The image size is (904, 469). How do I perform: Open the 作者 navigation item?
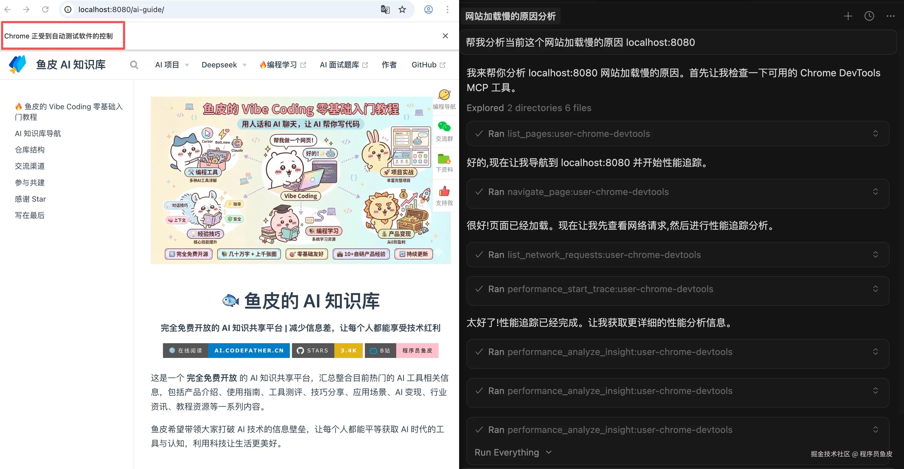(x=389, y=65)
